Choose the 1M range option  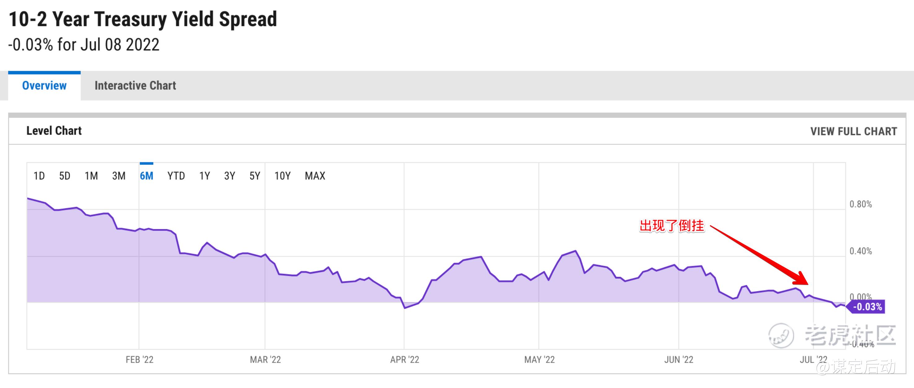(91, 175)
